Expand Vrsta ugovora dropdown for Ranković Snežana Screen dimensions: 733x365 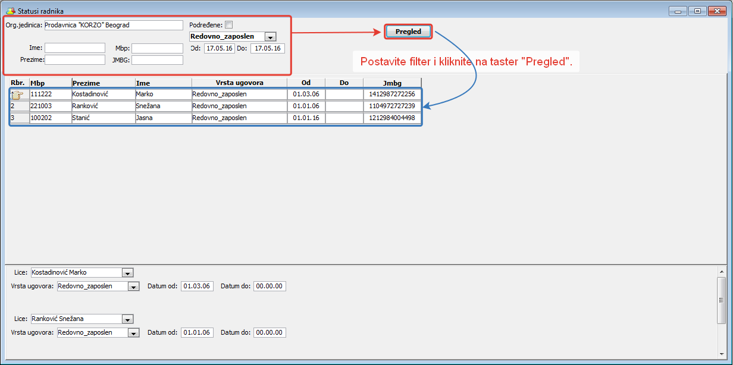134,333
